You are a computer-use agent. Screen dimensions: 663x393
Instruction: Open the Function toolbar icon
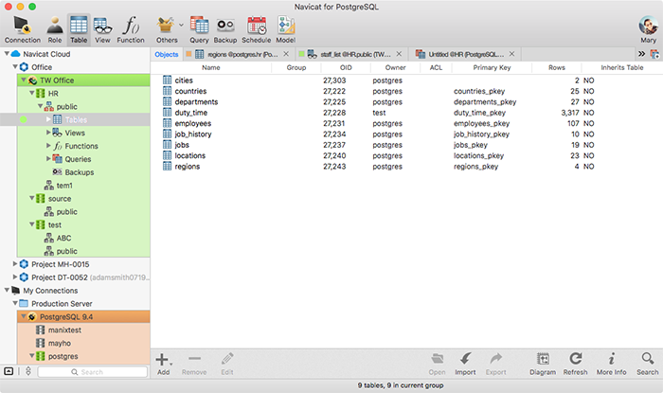131,29
